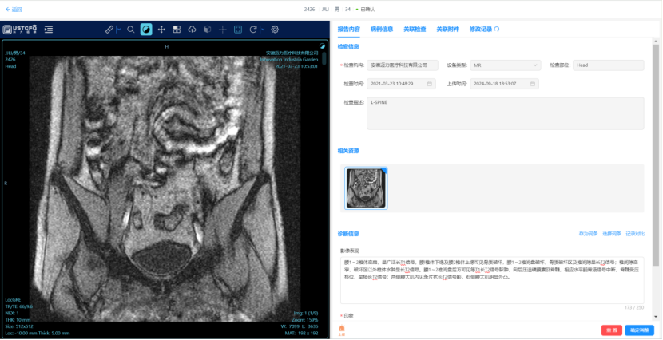
Task: Open viewer settings gear
Action: coord(275,30)
